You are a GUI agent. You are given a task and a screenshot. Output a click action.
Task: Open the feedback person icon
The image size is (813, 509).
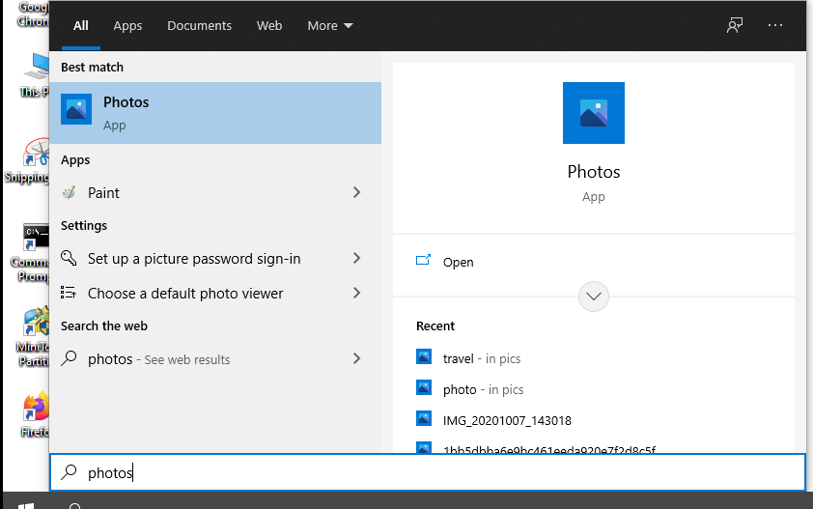[734, 25]
